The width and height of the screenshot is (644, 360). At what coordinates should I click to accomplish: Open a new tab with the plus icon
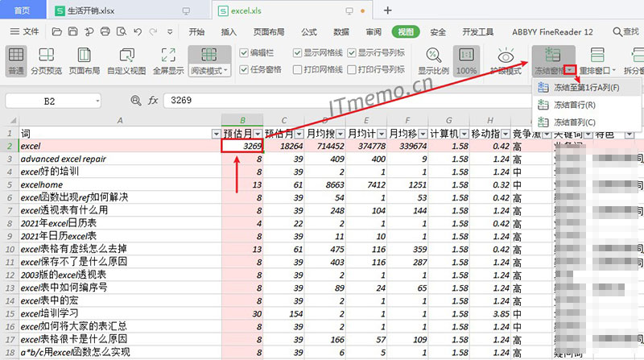point(388,10)
